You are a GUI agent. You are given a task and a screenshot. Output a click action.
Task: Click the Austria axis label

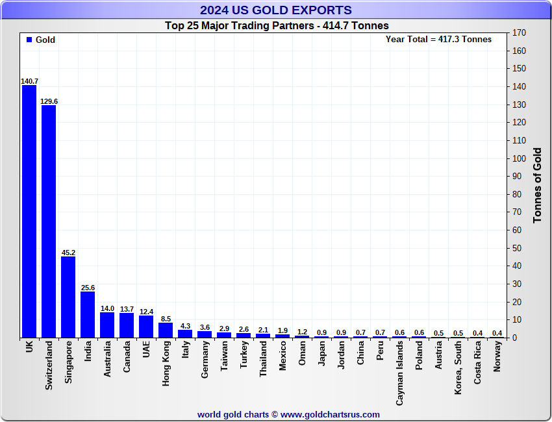[x=438, y=355]
